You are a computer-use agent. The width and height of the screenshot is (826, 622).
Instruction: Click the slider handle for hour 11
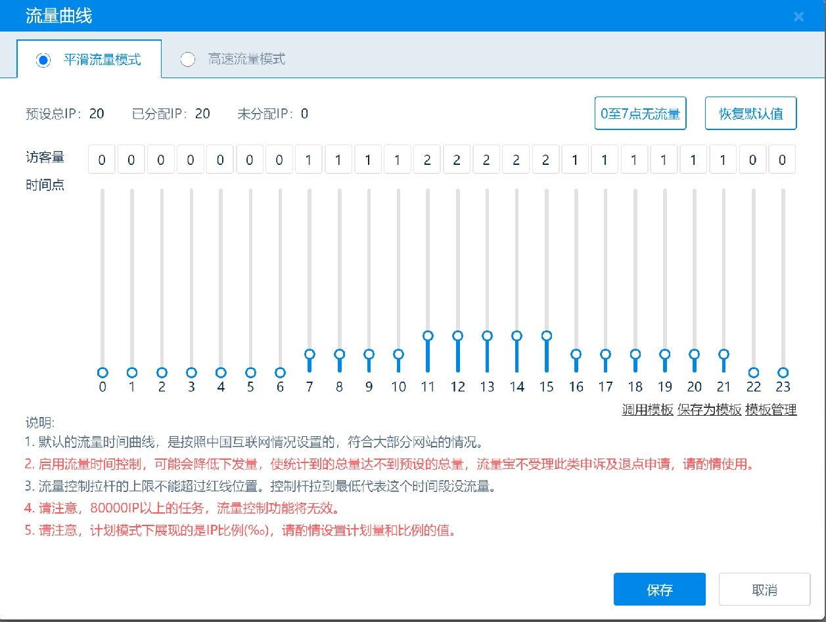[428, 336]
